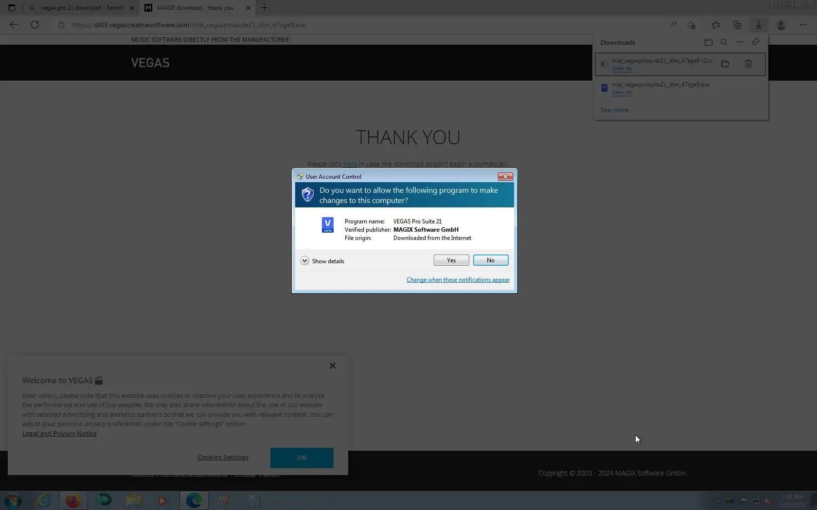Open Cookies Settings
Screen dimensions: 817x510
tap(223, 458)
